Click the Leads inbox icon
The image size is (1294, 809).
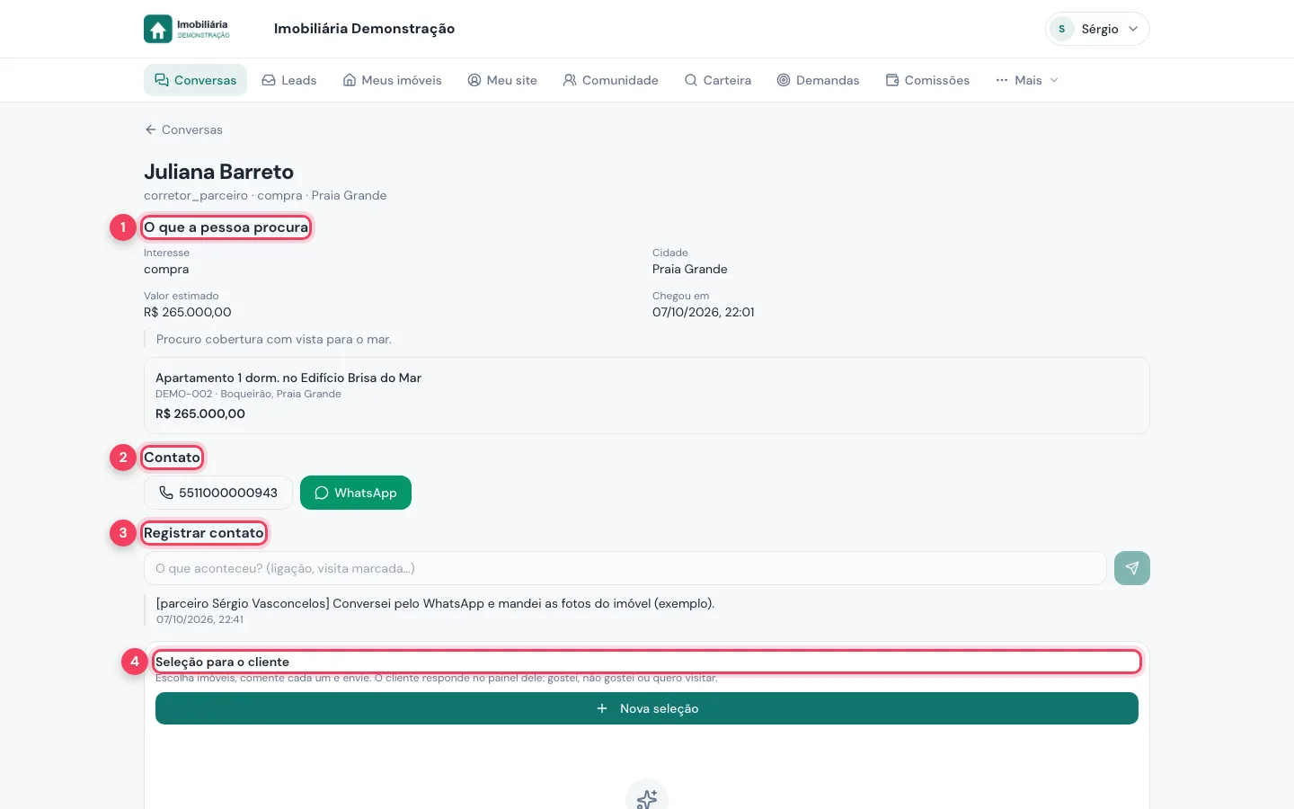(269, 80)
